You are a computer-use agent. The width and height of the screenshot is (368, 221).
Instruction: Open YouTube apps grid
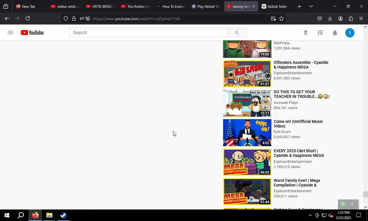(x=320, y=33)
